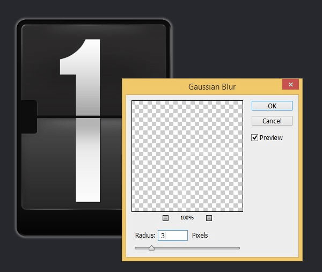Click the slider track right of the handle
Screen dimensions: 322x272
click(204, 248)
